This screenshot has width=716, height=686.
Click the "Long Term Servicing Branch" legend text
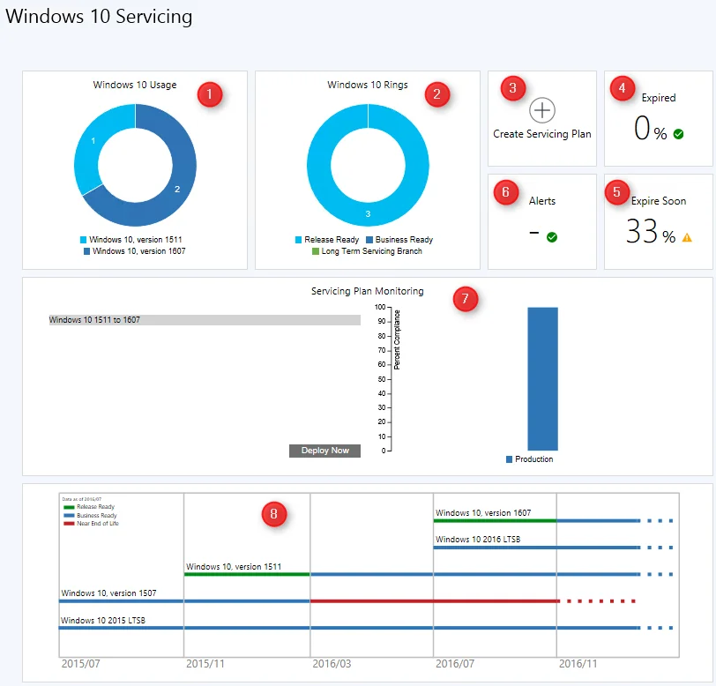pyautogui.click(x=372, y=251)
